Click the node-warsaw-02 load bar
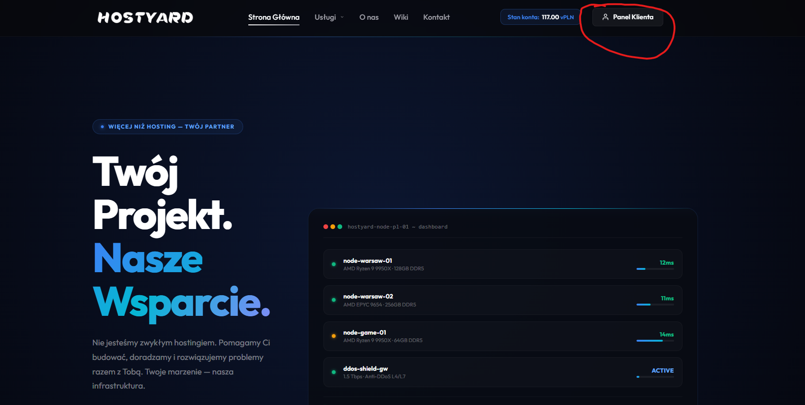Image resolution: width=805 pixels, height=405 pixels. point(655,305)
